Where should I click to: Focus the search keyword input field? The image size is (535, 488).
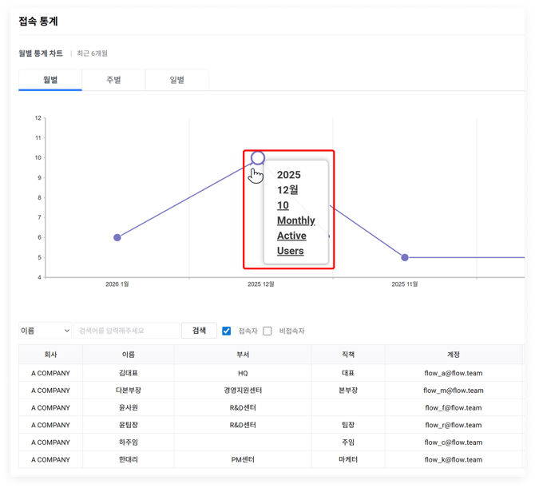point(127,331)
